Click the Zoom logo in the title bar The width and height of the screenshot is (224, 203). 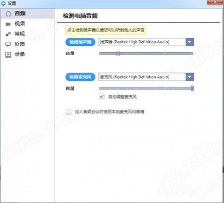tap(3, 3)
